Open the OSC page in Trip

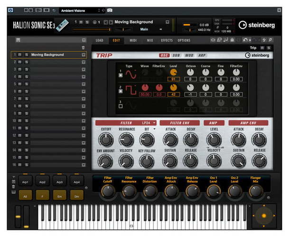click(164, 55)
